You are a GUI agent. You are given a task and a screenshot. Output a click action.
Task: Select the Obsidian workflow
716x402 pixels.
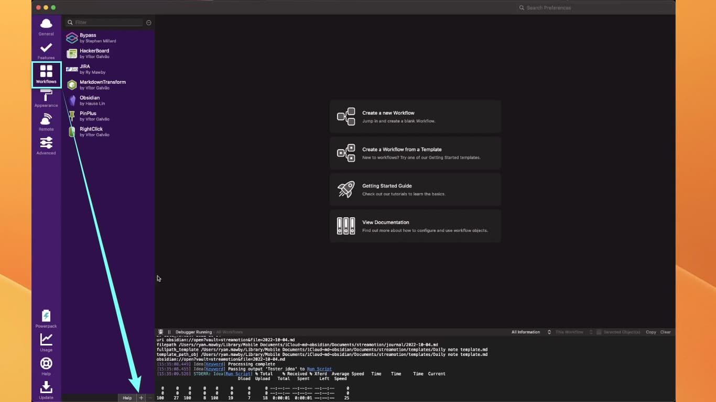click(109, 100)
